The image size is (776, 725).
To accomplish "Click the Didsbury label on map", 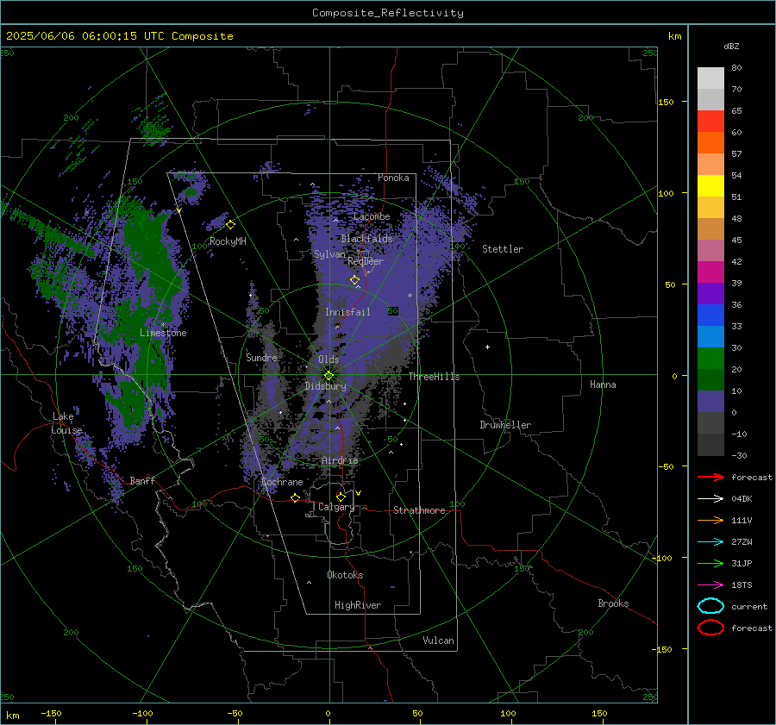I will tap(326, 386).
